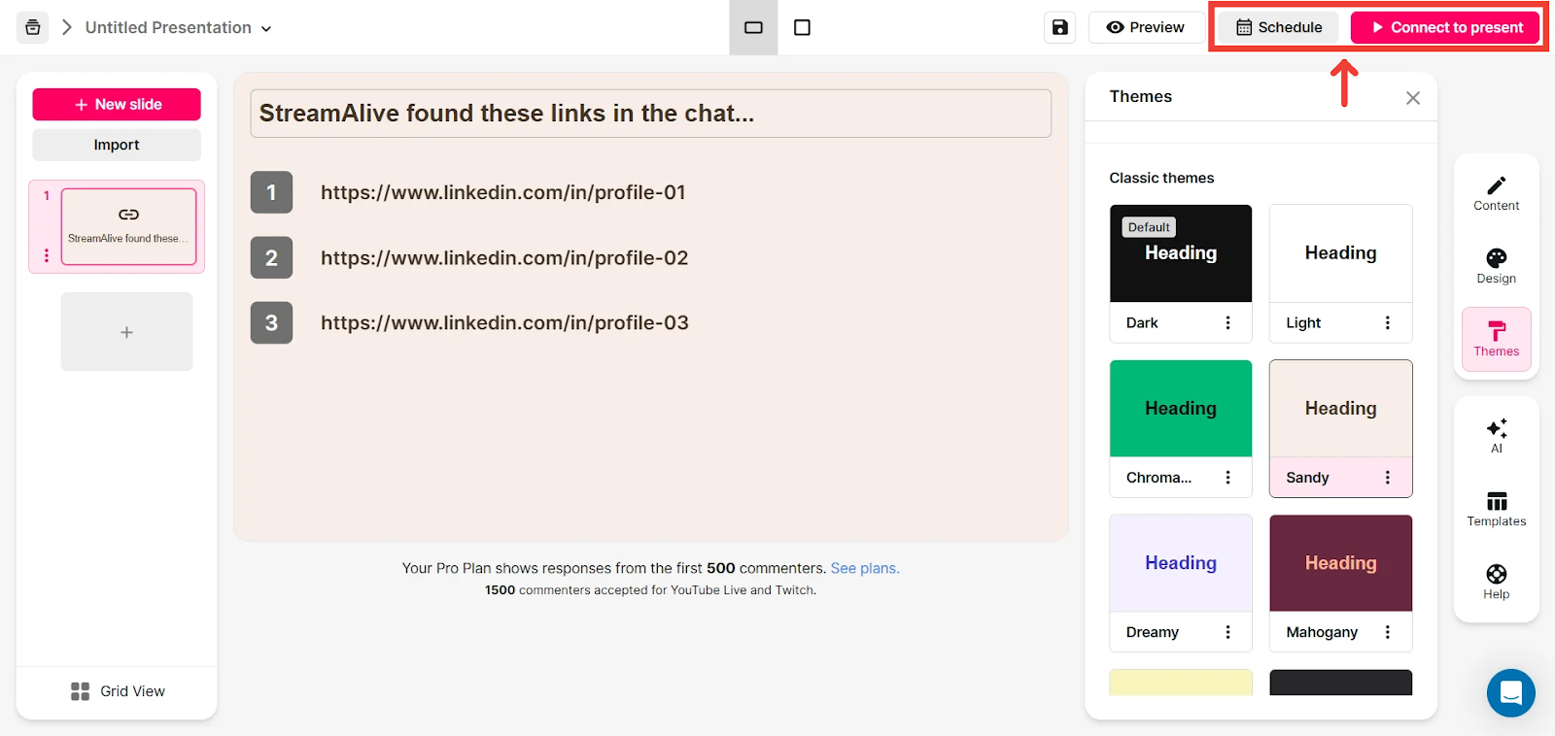Viewport: 1555px width, 736px height.
Task: Select the Light theme swatch
Action: tap(1341, 253)
